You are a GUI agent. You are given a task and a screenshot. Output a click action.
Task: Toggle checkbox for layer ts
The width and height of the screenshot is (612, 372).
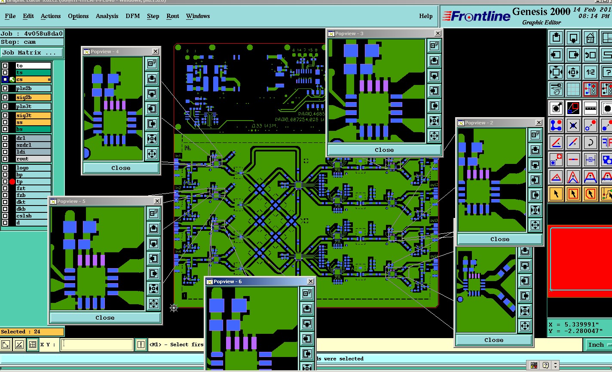click(5, 73)
